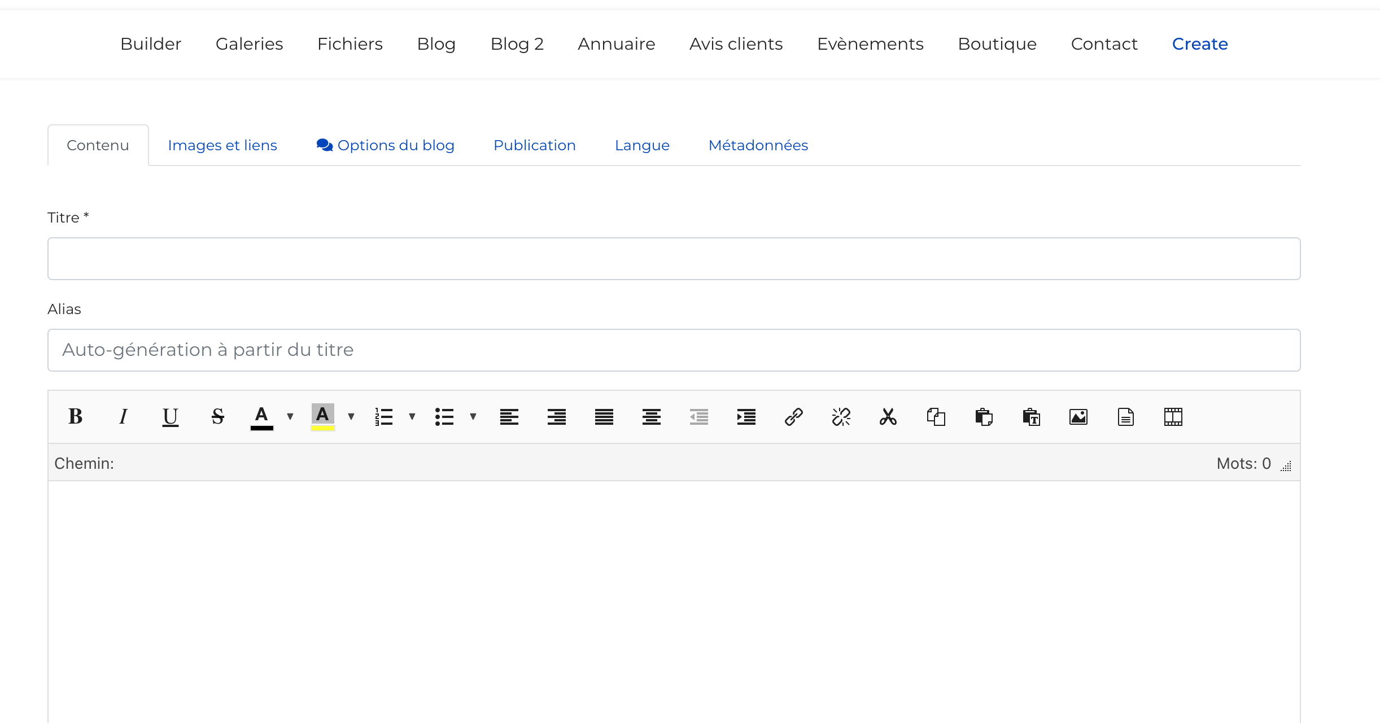1380x723 pixels.
Task: Cut the selected text
Action: pos(888,417)
